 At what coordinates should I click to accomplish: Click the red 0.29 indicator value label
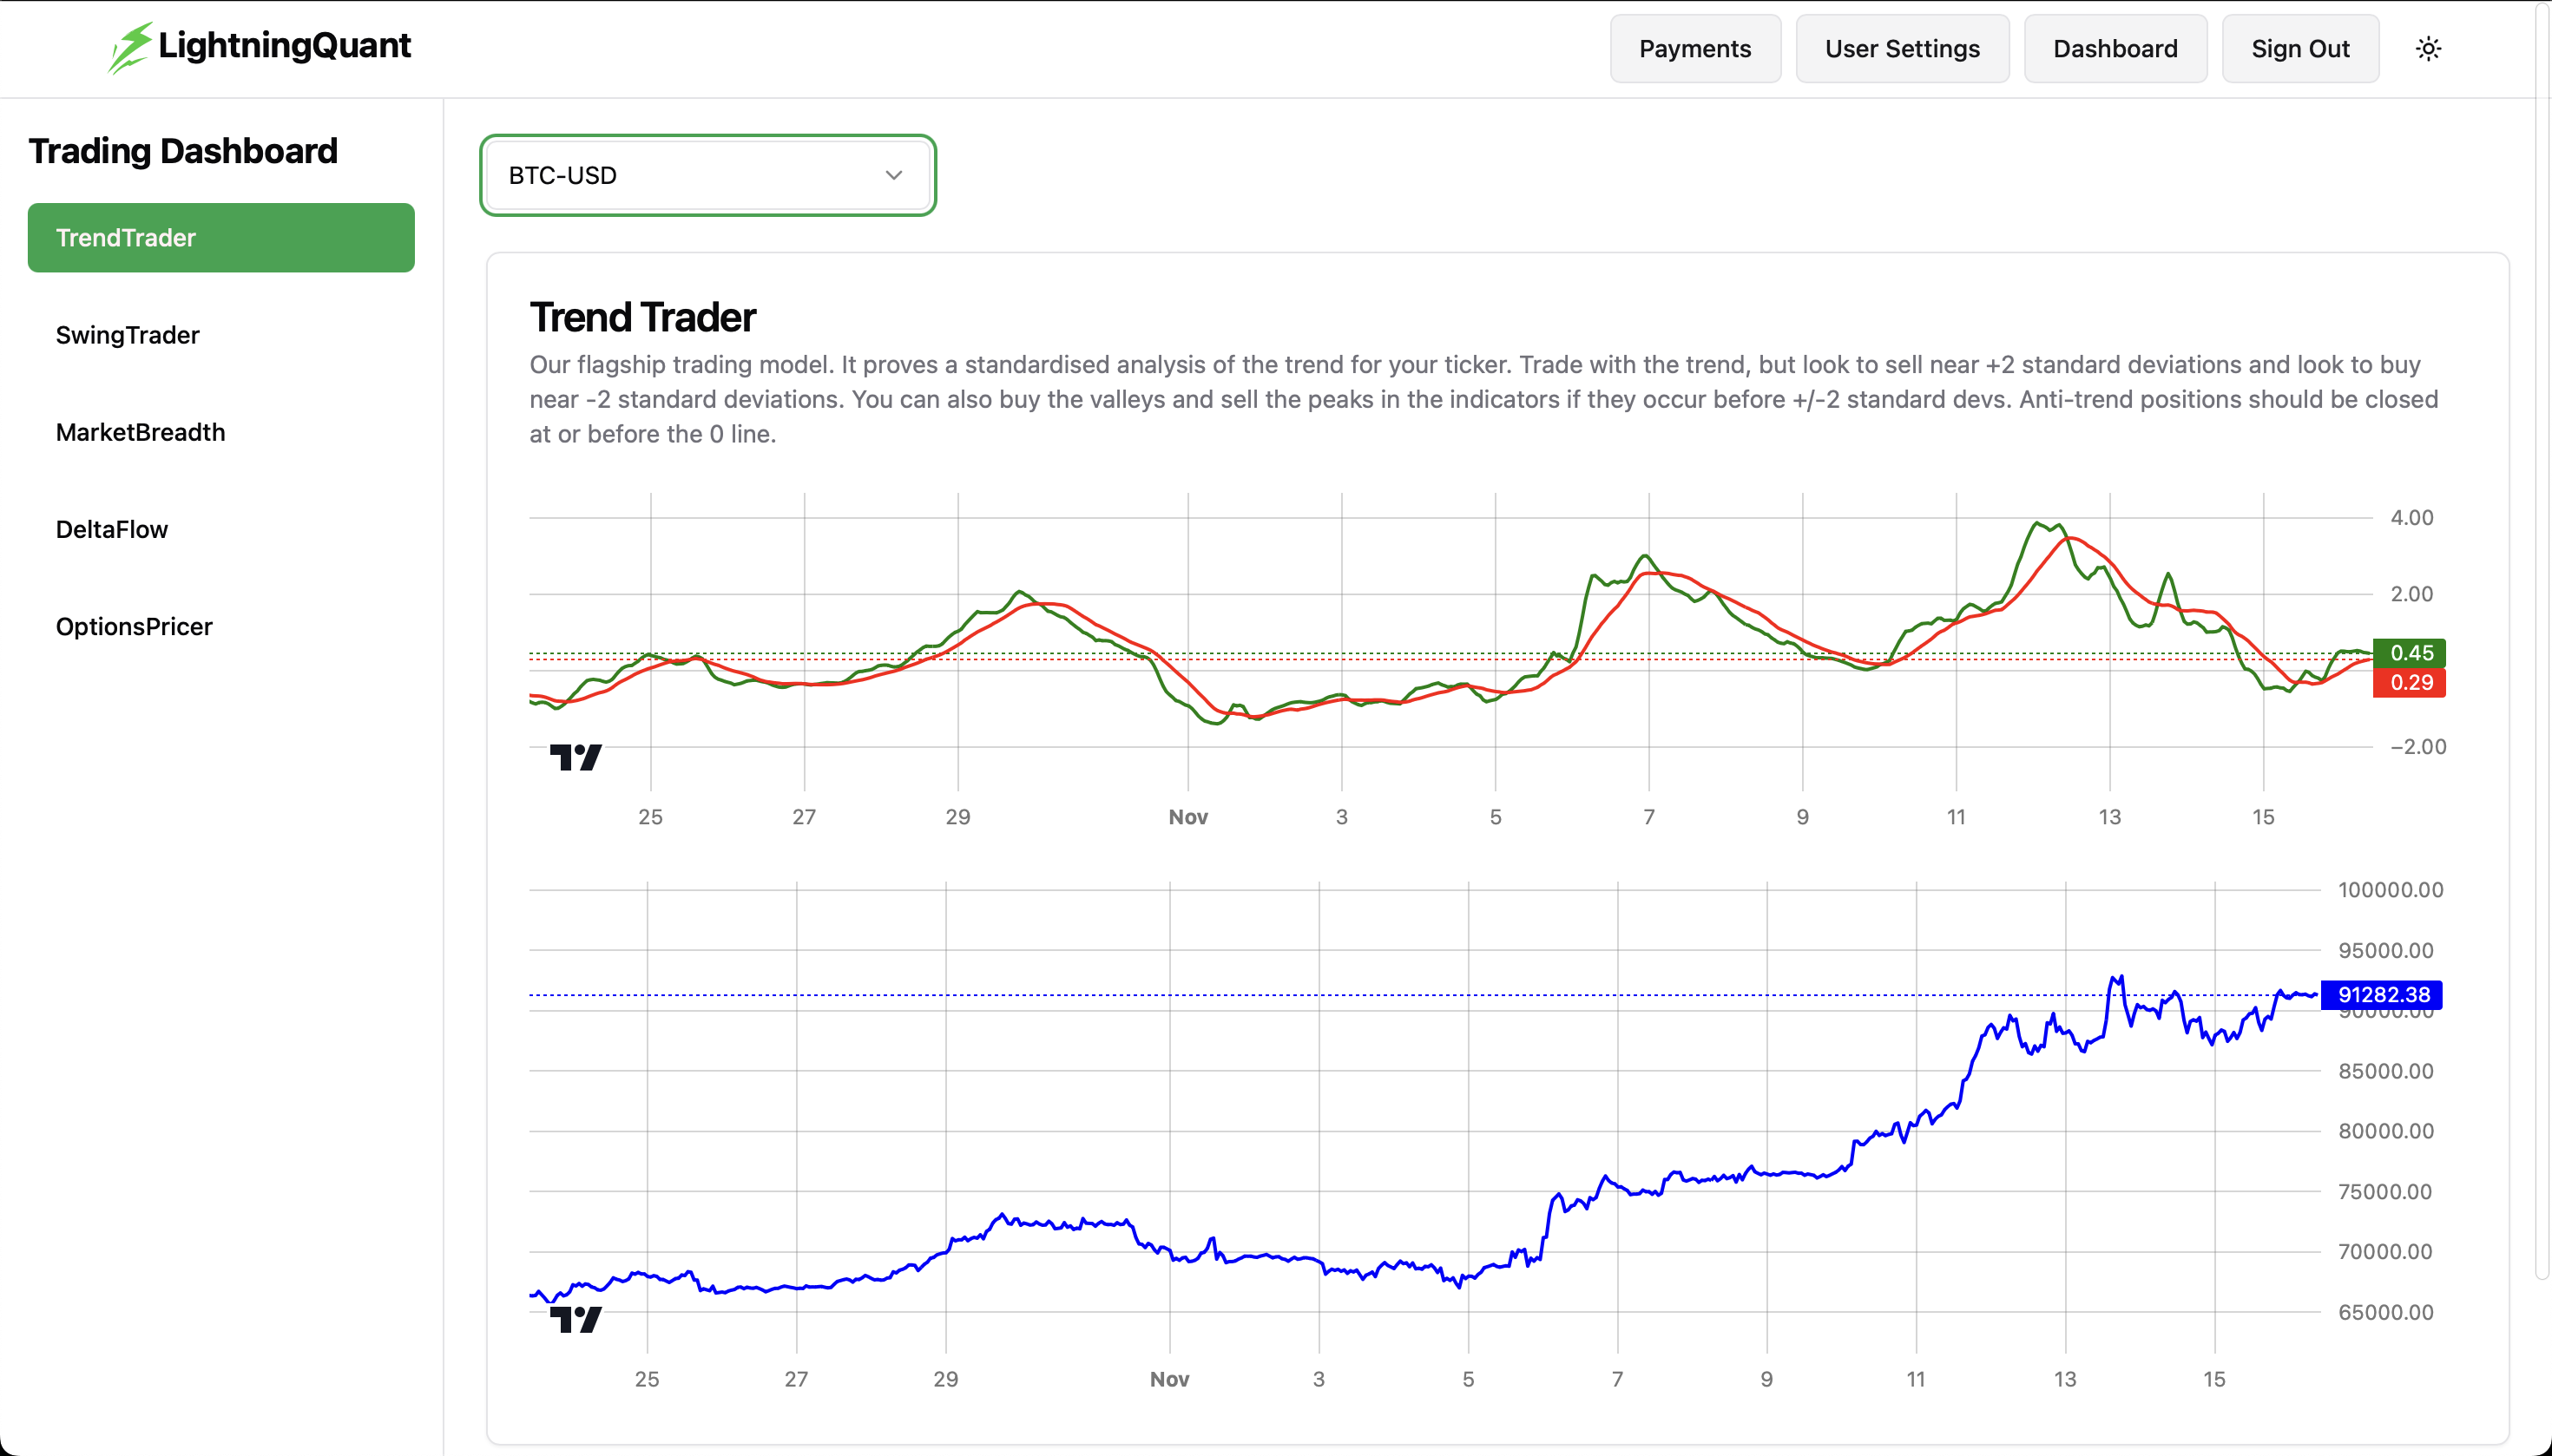pyautogui.click(x=2409, y=683)
